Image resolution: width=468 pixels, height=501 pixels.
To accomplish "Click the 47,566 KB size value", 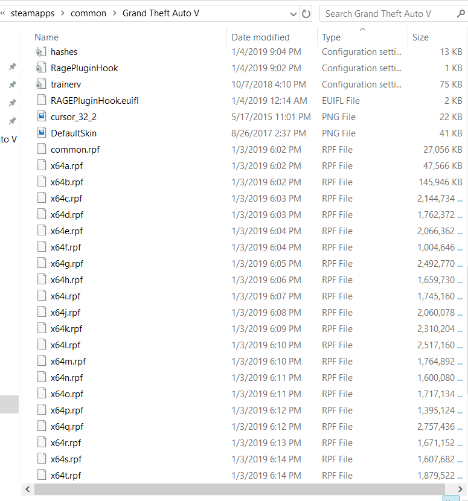I will [x=443, y=166].
